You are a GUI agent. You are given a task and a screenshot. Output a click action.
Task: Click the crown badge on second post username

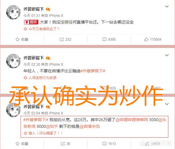click(x=48, y=58)
